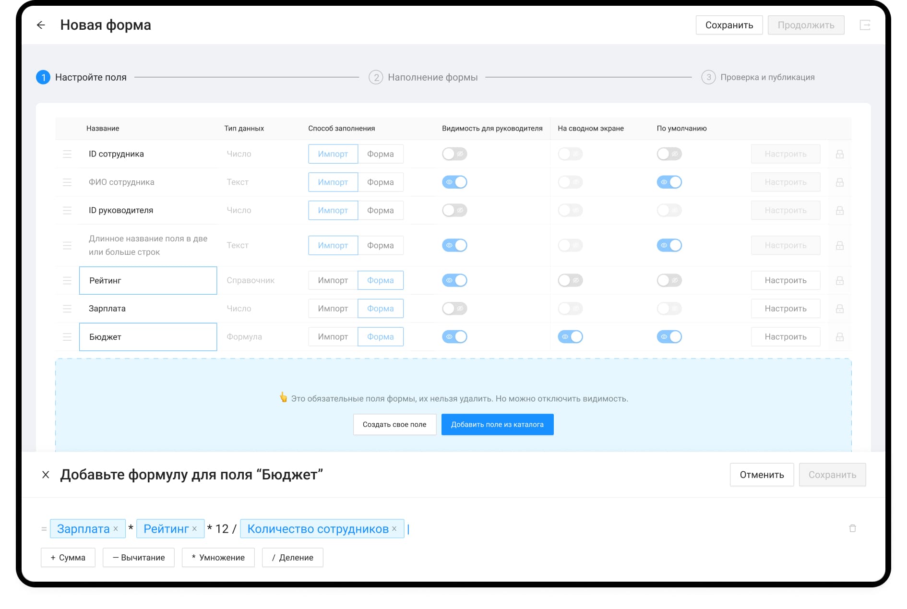Click the lock icon in the Рейтинг row
Image resolution: width=907 pixels, height=609 pixels.
pyautogui.click(x=840, y=280)
